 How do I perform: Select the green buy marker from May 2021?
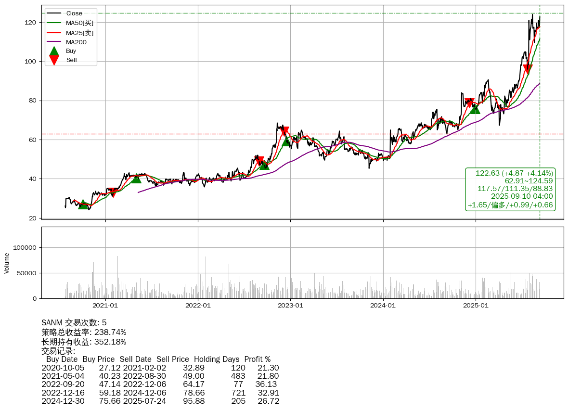pyautogui.click(x=136, y=178)
